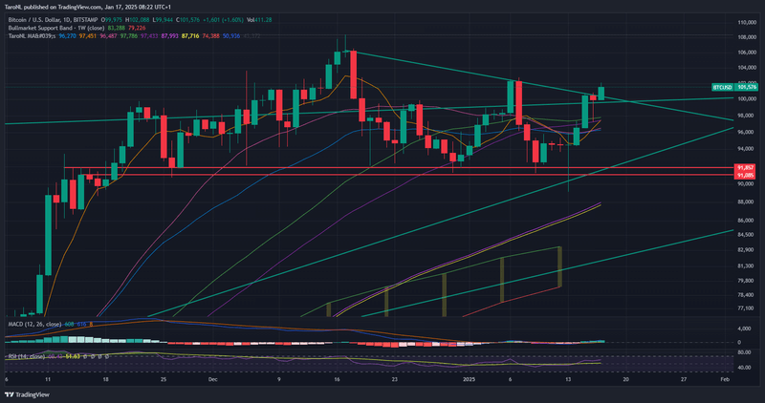Click the 88,000 price axis value
765x403 pixels.
[x=747, y=201]
